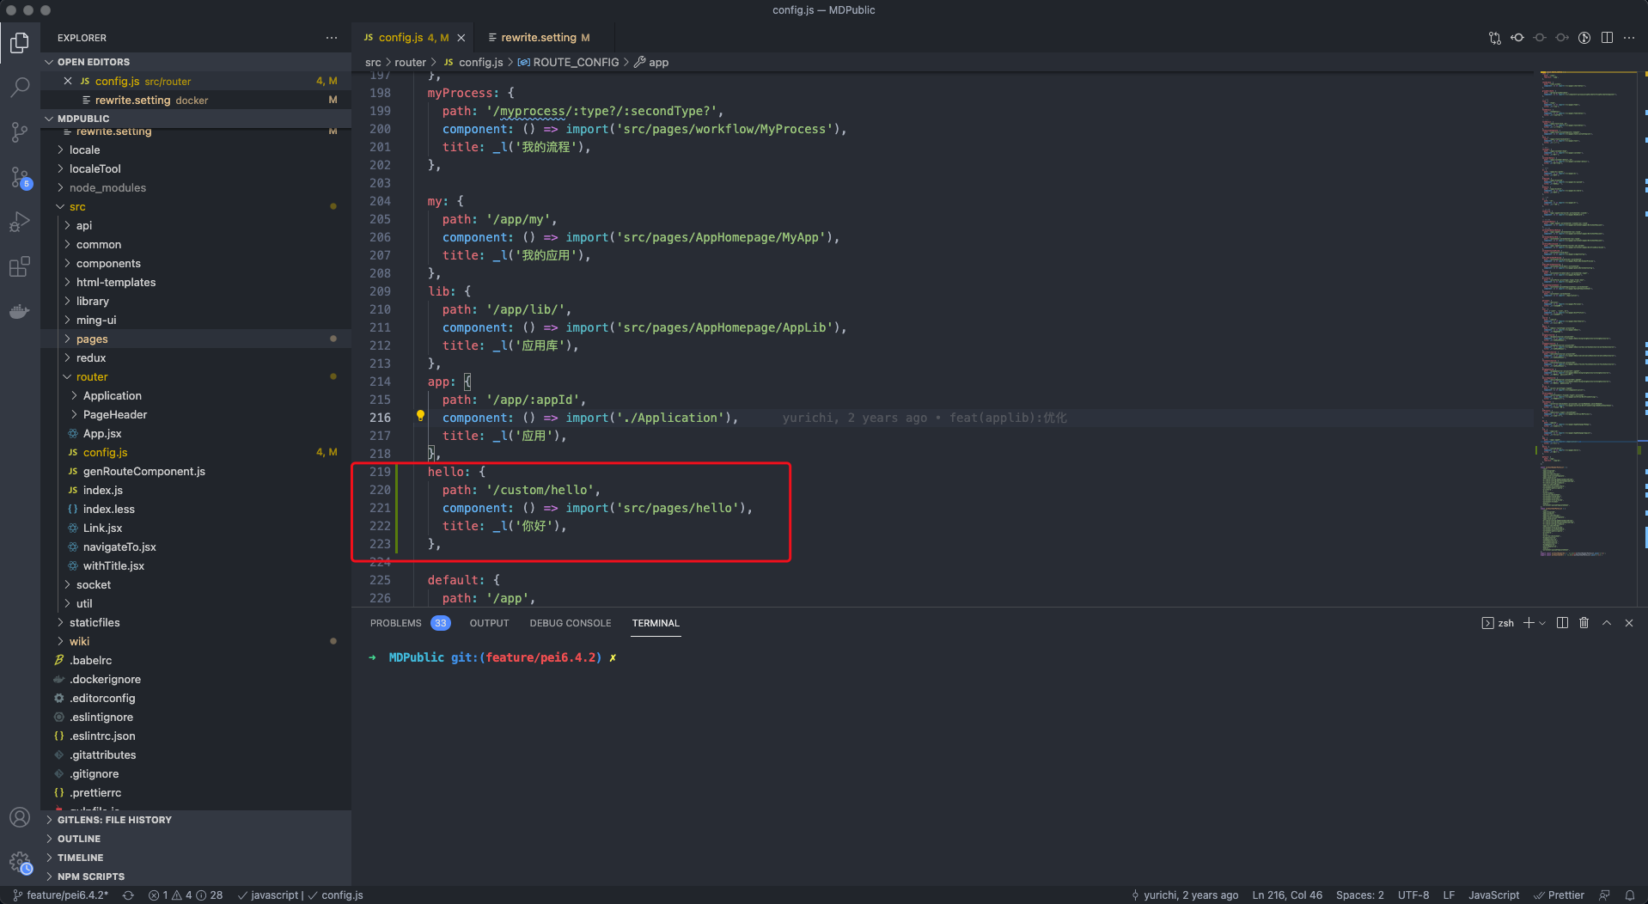Open the Extensions view

pos(20,266)
